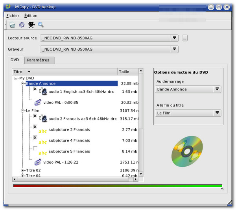
Task: Check subpicture 5 Francais checkbox
Action: 35,148
